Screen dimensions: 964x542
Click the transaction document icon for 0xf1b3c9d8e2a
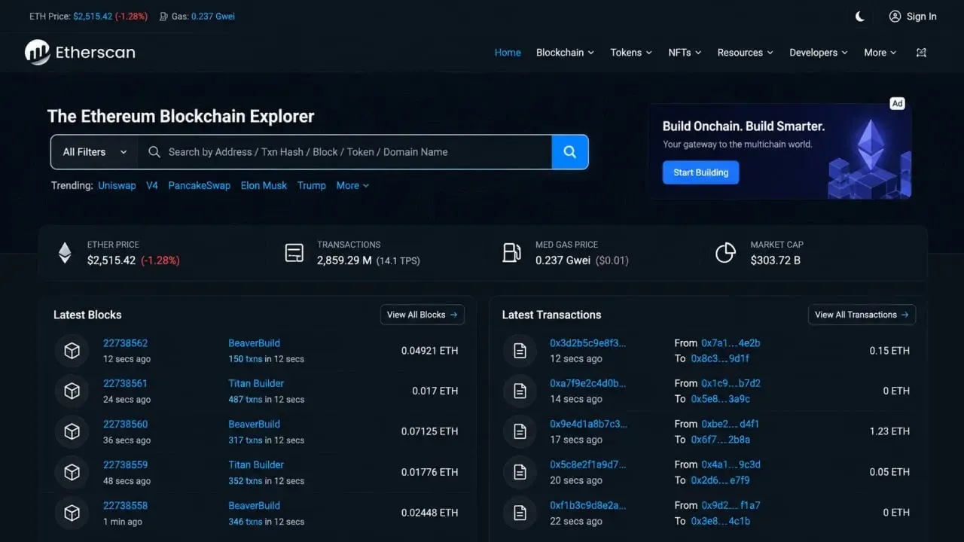click(520, 513)
